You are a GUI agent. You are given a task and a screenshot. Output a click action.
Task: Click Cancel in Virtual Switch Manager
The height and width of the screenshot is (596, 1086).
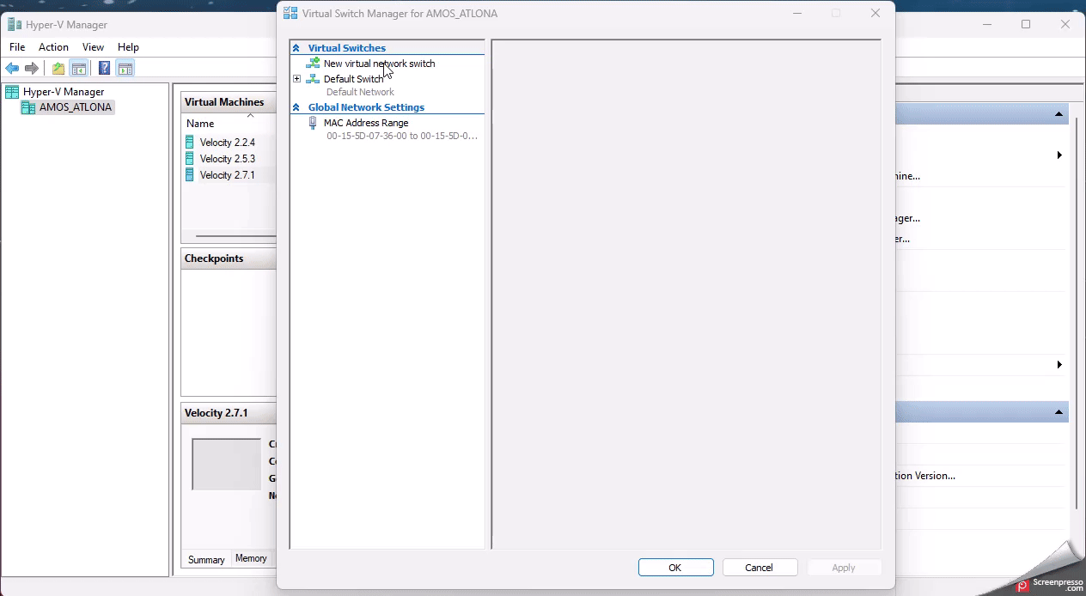[x=760, y=568]
